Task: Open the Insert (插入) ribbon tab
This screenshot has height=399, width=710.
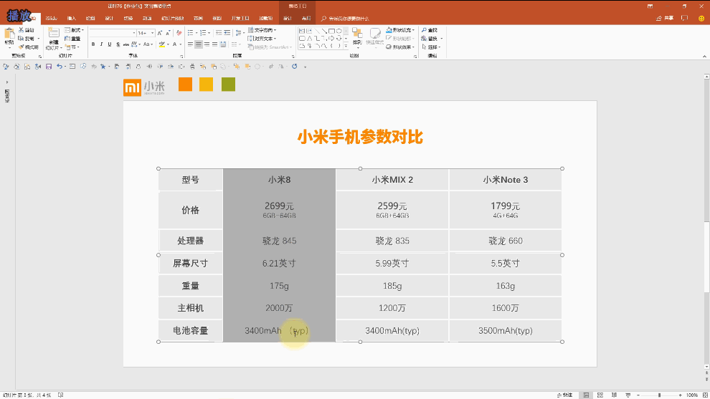Action: click(72, 18)
